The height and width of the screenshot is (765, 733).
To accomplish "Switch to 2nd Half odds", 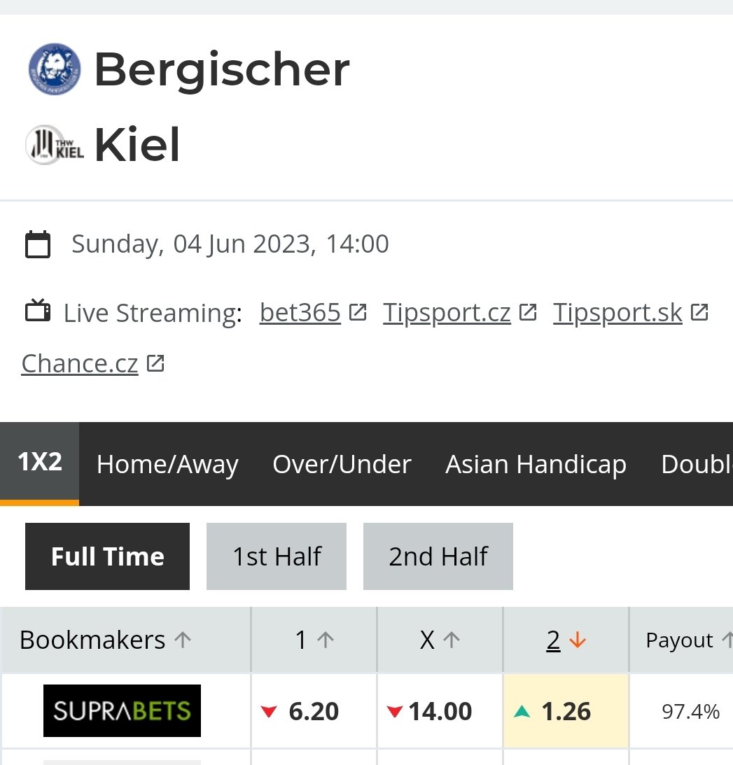I will click(438, 556).
